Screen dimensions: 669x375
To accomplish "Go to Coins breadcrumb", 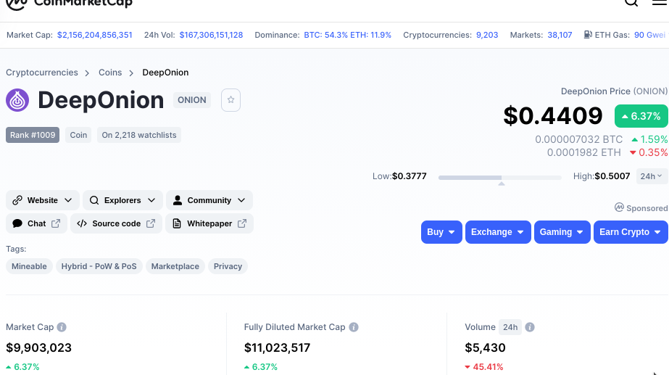I will (110, 73).
